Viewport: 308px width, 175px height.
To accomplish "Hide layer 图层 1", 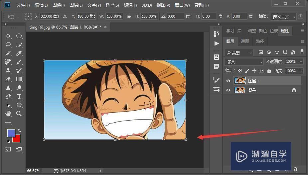I will coord(228,81).
